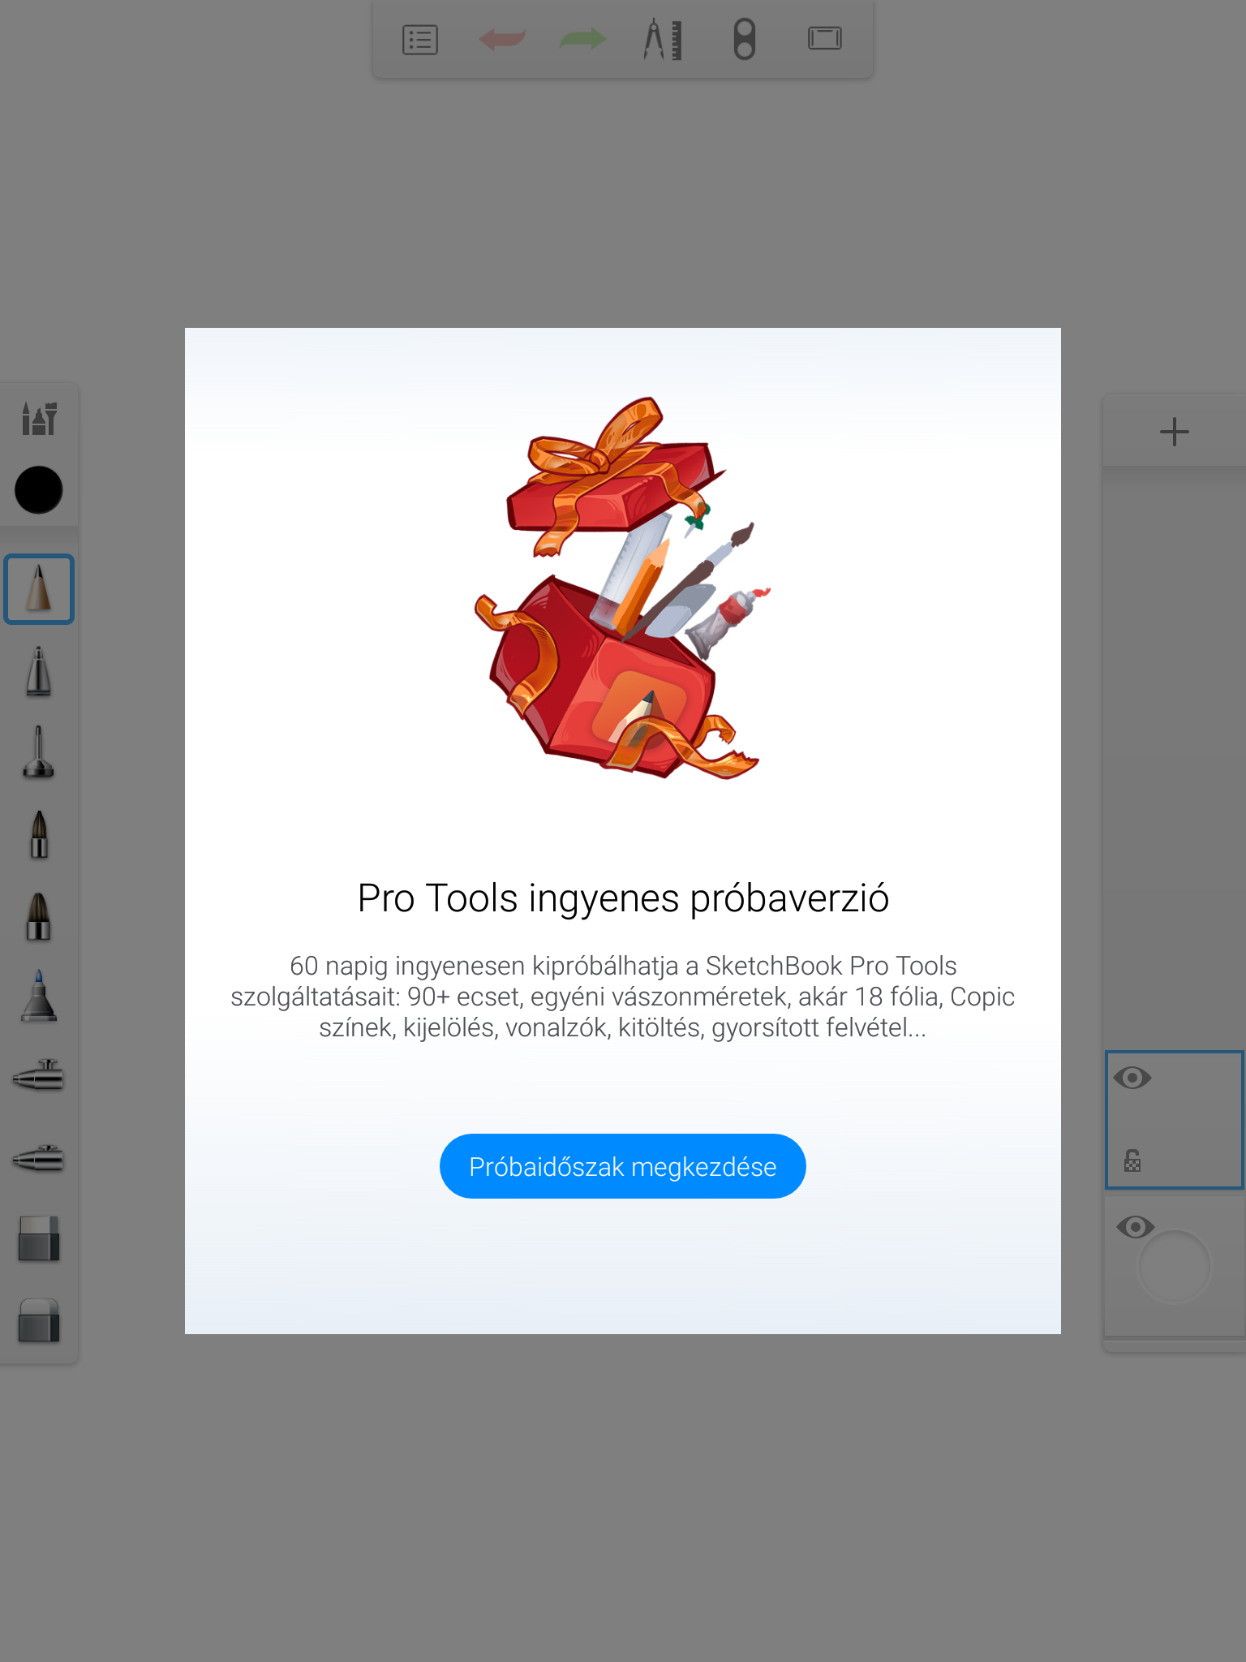
Task: Redo with the green forward arrow
Action: [x=583, y=39]
